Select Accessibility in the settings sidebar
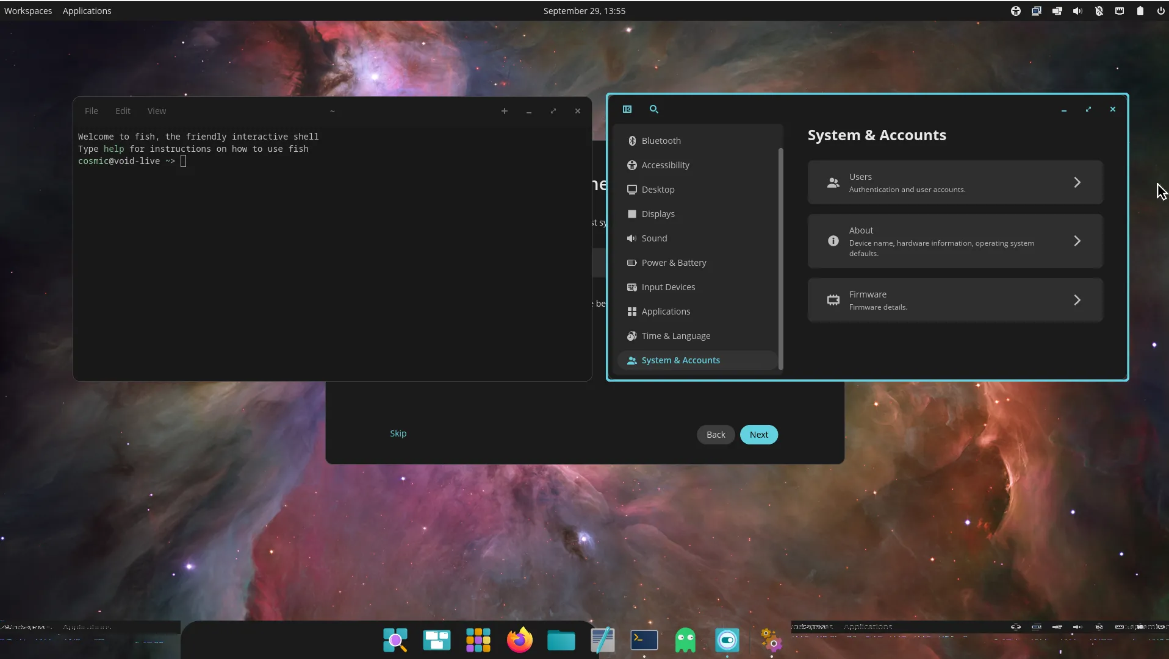 665,165
